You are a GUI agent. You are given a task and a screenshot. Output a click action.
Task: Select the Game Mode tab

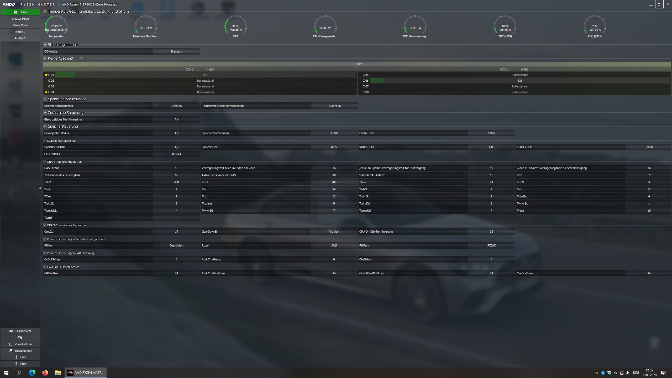tap(20, 25)
